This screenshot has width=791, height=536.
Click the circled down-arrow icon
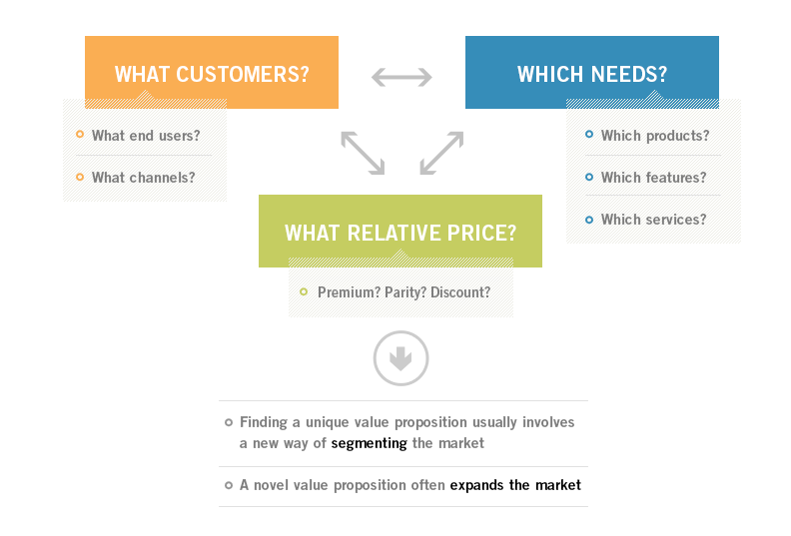point(401,358)
